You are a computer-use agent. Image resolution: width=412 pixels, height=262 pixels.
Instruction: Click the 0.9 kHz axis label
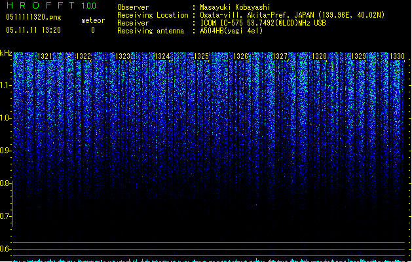[6, 151]
